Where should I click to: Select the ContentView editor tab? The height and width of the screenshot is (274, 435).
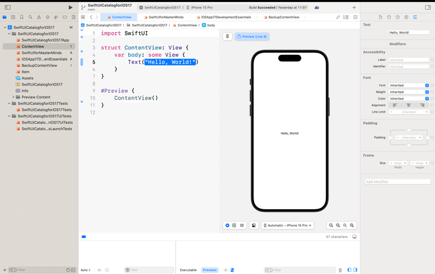119,17
